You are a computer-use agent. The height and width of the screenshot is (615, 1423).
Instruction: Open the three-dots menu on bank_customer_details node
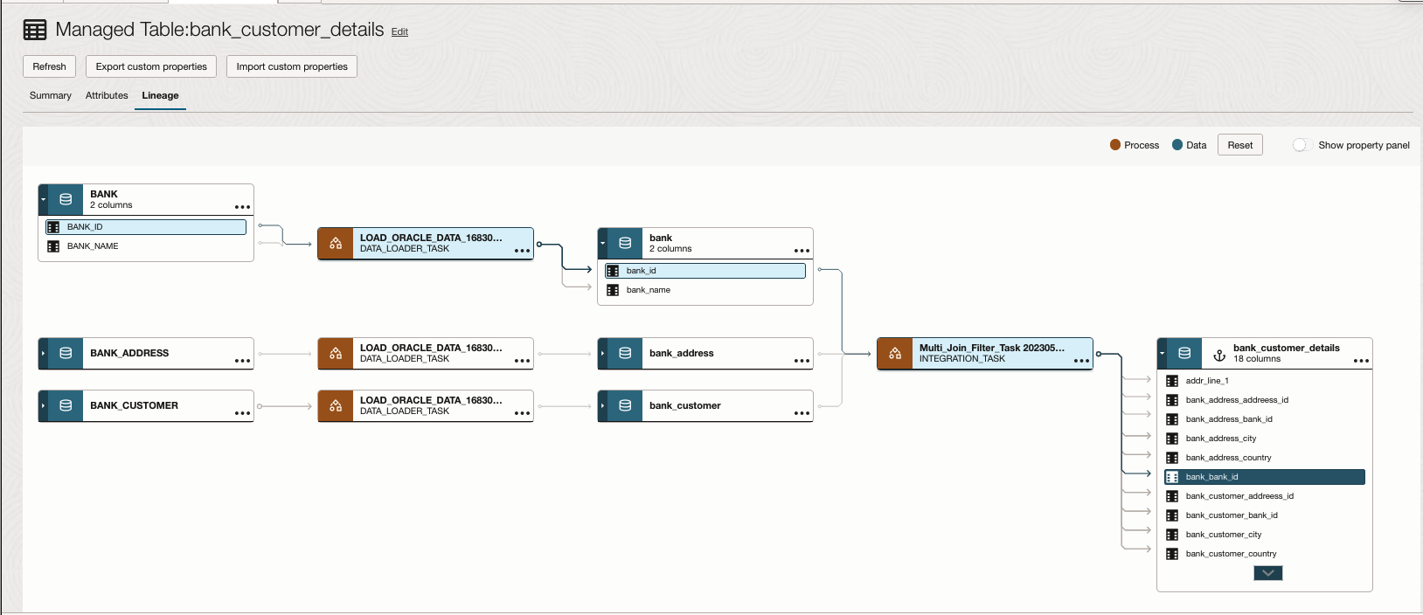[1361, 360]
